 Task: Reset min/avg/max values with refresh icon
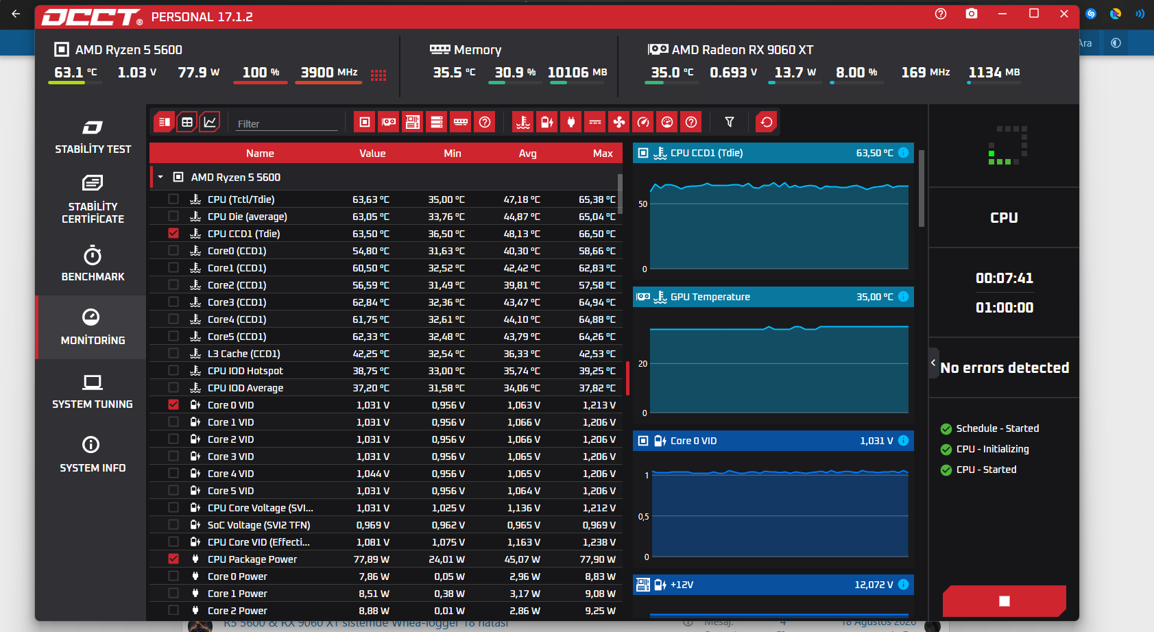point(767,122)
